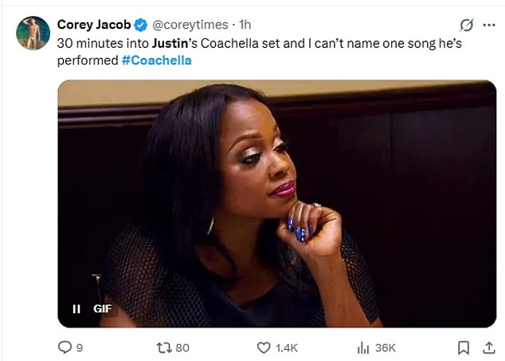This screenshot has height=361, width=505.
Task: Open the three-dot more options menu
Action: (487, 24)
